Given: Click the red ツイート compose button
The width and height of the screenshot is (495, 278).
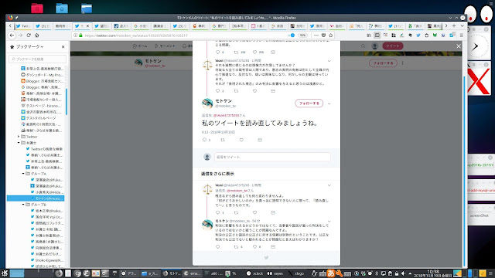Looking at the screenshot, I should click(393, 46).
